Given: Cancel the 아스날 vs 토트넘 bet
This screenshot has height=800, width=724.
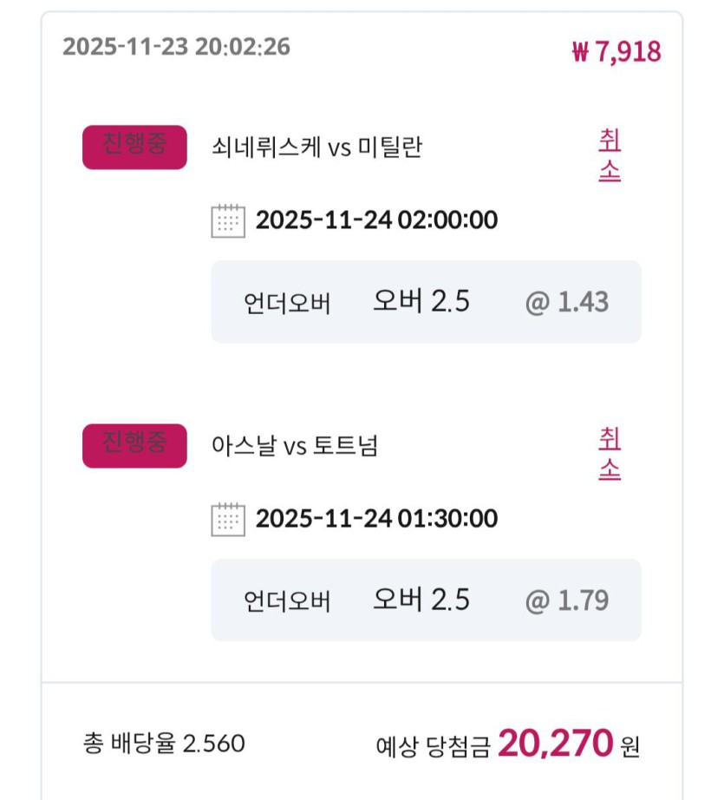Looking at the screenshot, I should pos(610,454).
